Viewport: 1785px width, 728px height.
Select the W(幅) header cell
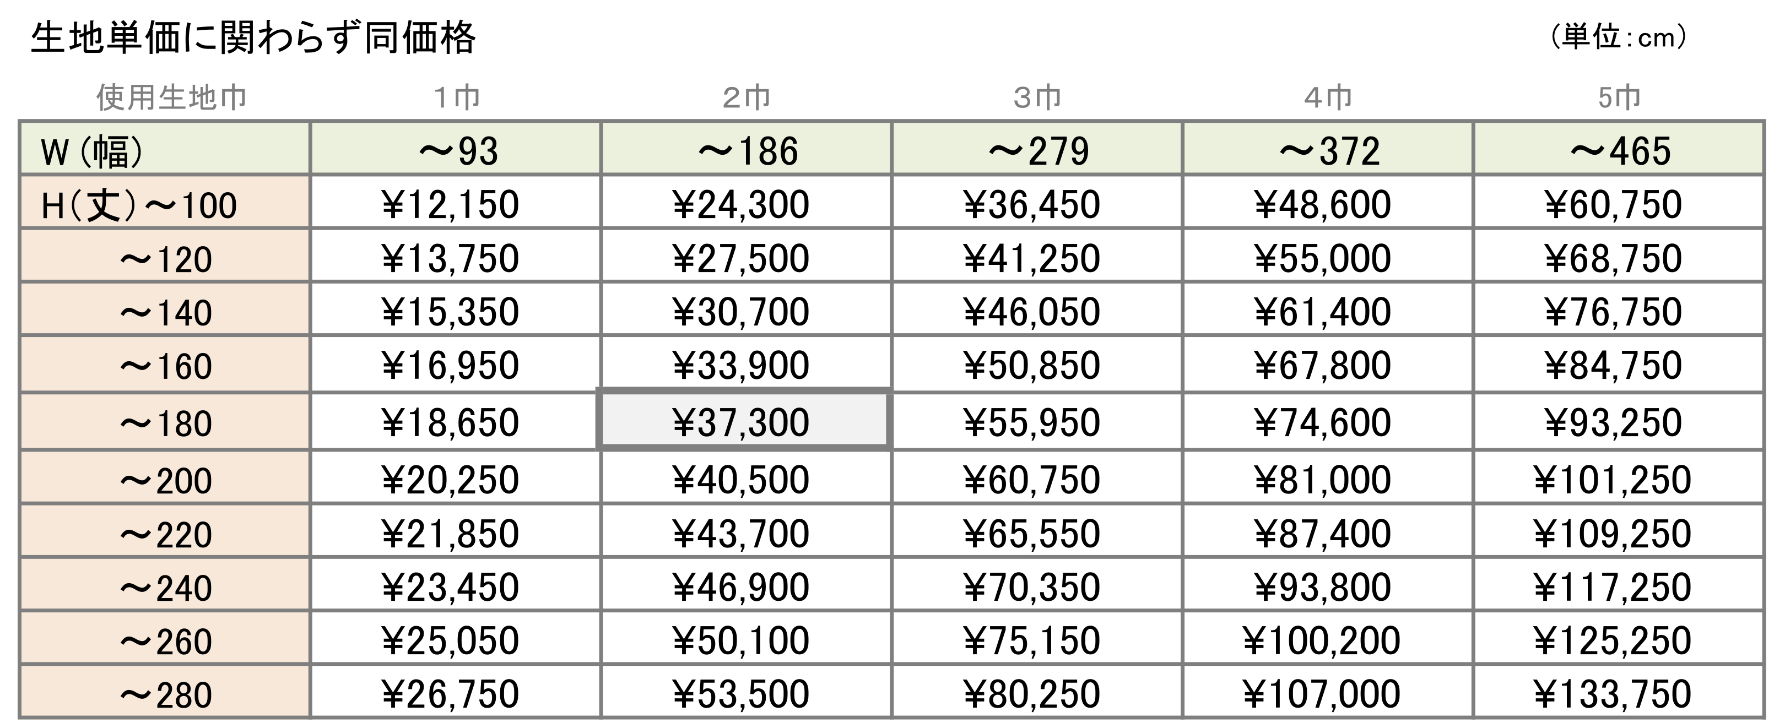click(x=164, y=148)
